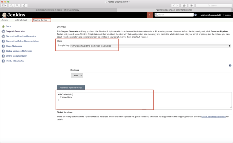Viewport: 233px width, 143px height.
Task: Click the red notification badge showing 1
Action: [x=150, y=15]
